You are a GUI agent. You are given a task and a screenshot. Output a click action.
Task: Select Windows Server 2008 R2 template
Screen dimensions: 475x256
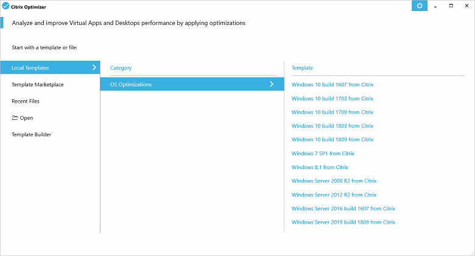(334, 181)
